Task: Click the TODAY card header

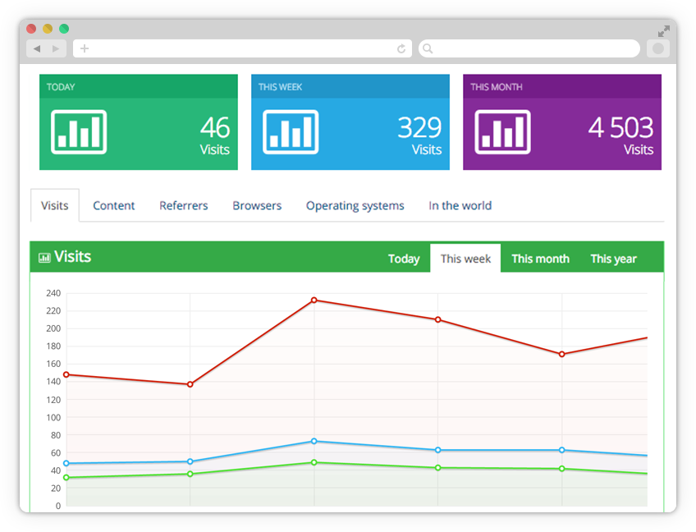Action: (x=139, y=86)
